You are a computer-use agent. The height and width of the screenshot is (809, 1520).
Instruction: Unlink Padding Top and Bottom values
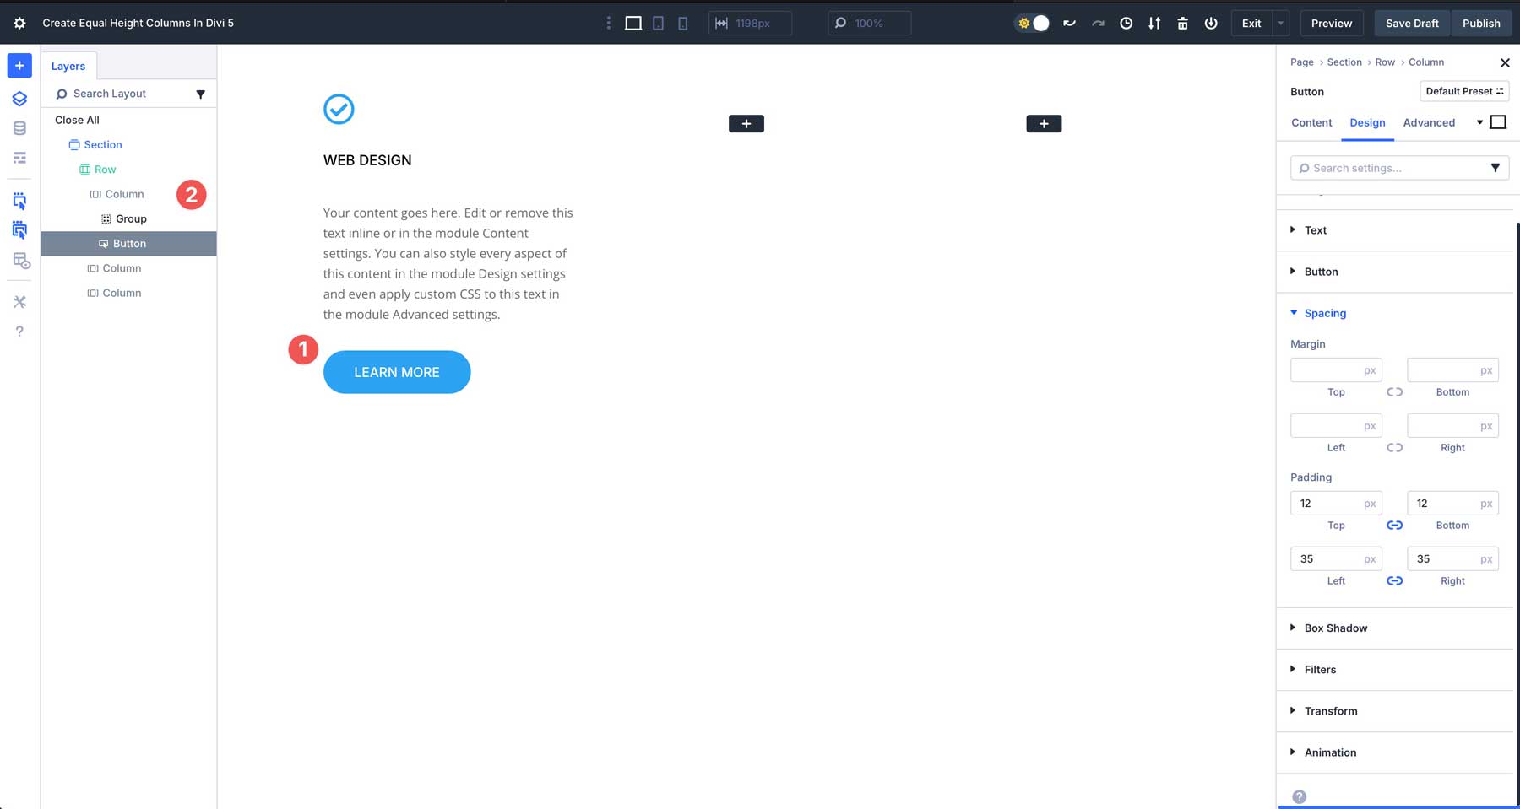pos(1394,526)
